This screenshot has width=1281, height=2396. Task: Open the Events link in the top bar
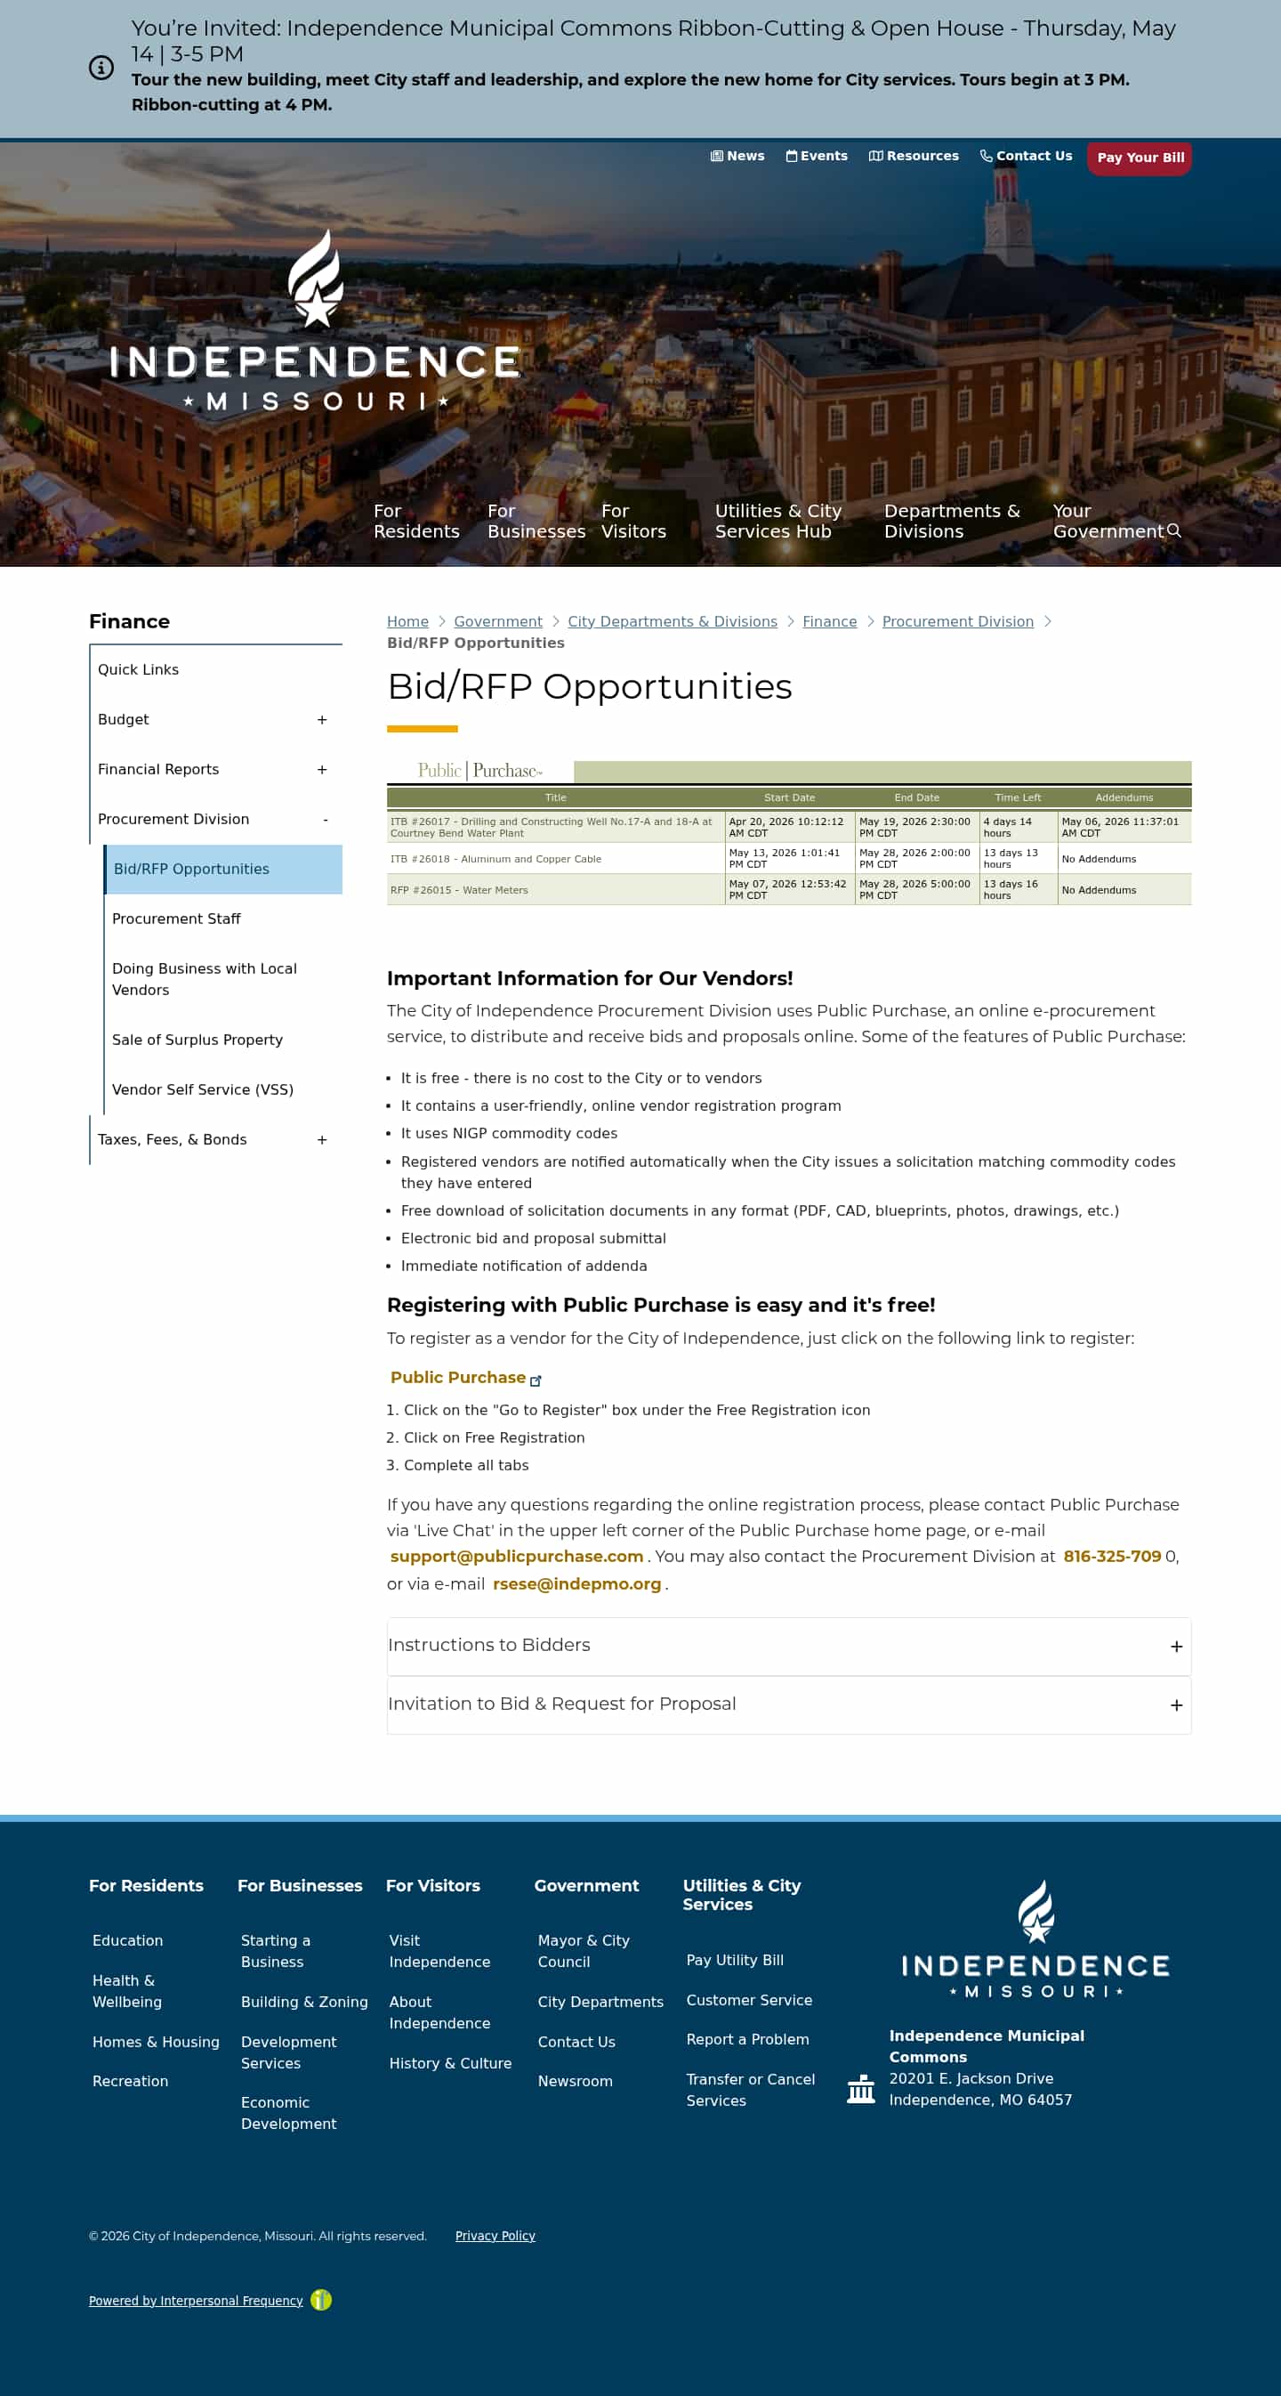click(x=817, y=157)
